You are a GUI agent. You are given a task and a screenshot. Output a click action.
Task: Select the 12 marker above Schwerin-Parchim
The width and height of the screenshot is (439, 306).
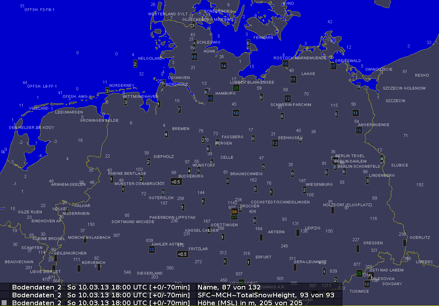coord(288,99)
